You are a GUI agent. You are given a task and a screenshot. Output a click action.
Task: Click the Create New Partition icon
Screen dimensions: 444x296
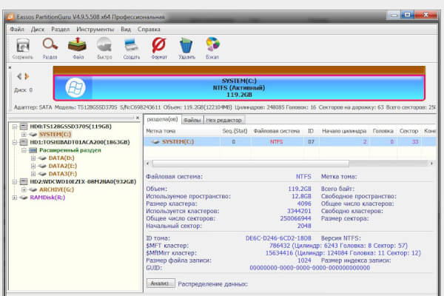(132, 45)
